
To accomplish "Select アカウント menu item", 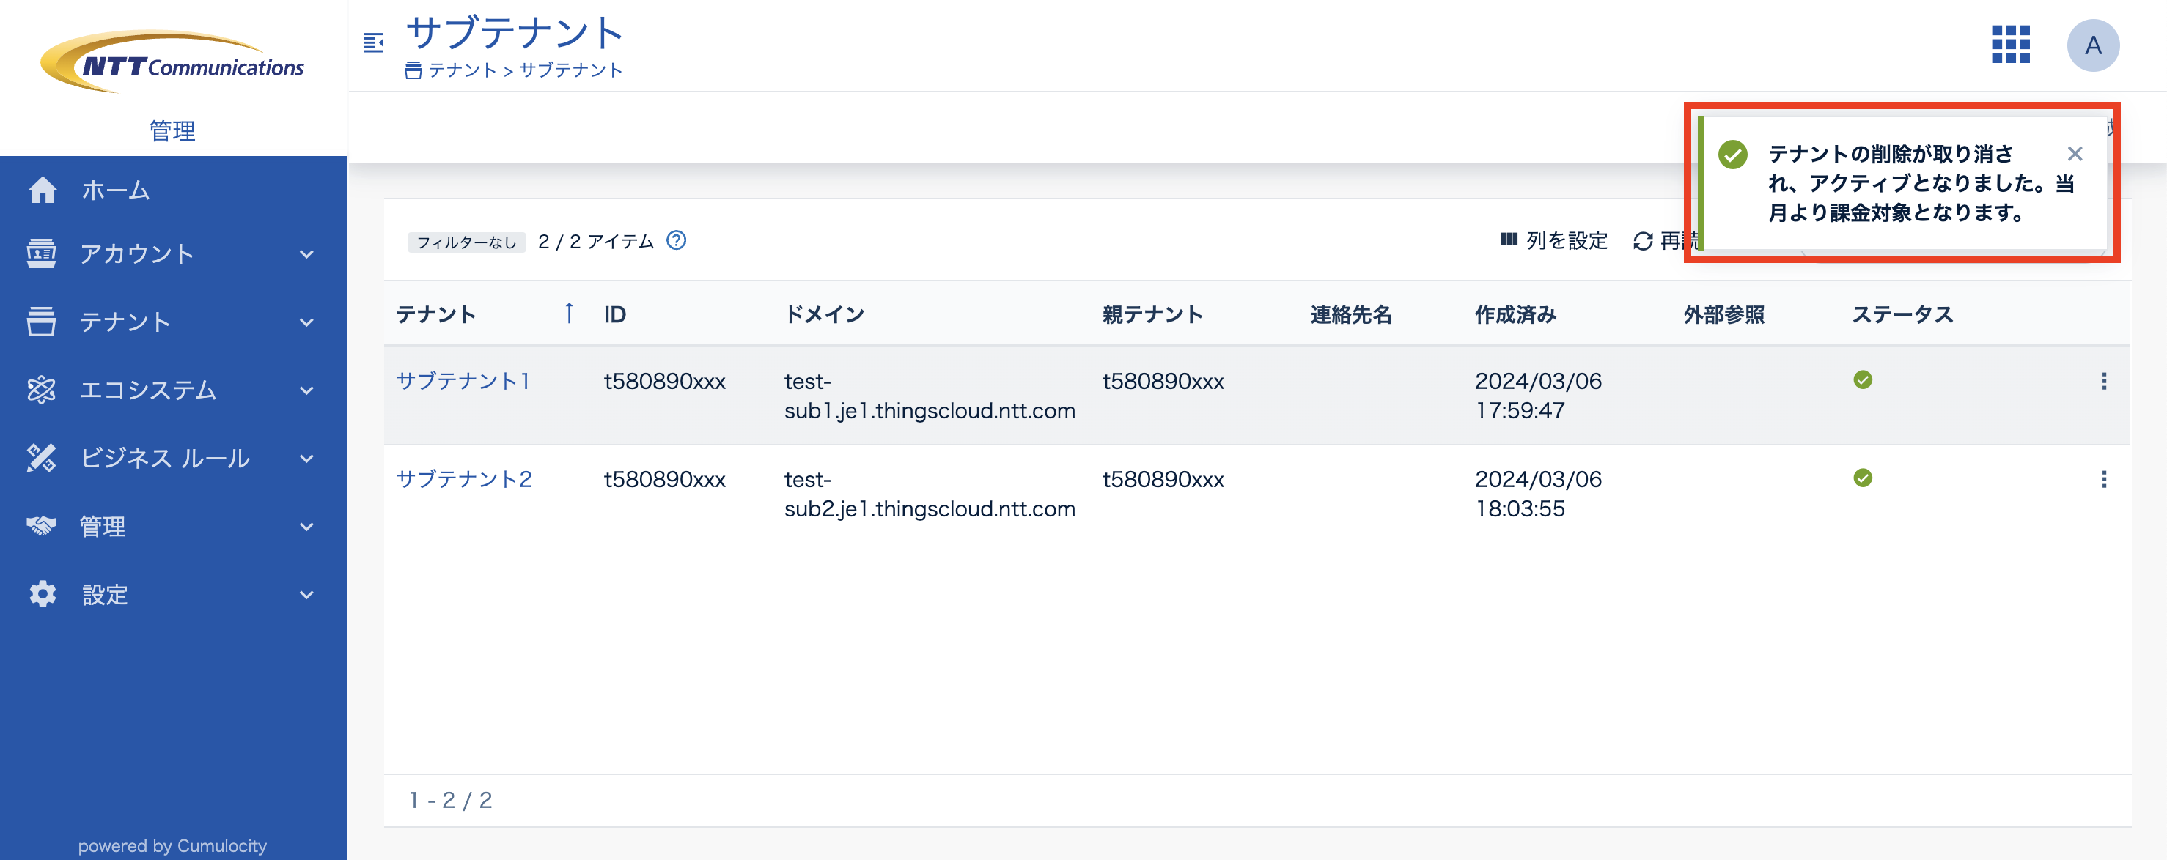I will (137, 254).
